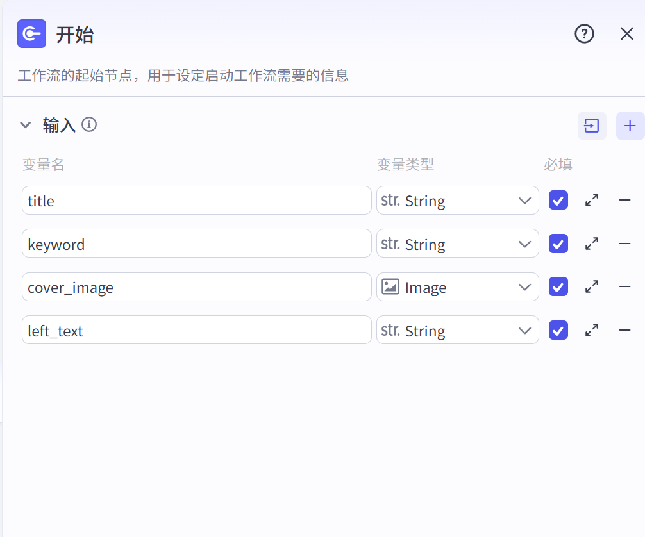645x537 pixels.
Task: Click the import variables icon near the plus button
Action: pos(592,126)
